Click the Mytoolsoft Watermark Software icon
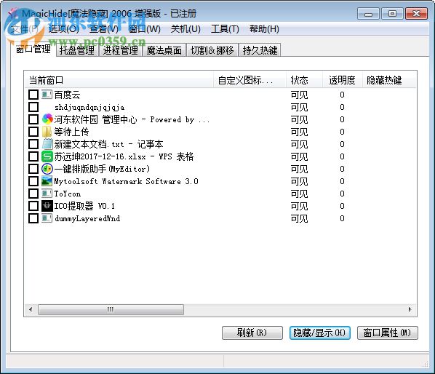Image resolution: width=435 pixels, height=374 pixels. click(47, 181)
